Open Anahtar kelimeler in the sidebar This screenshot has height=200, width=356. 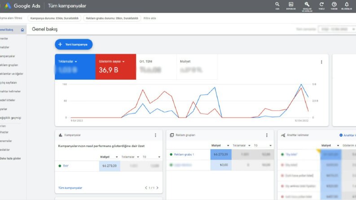point(10,91)
